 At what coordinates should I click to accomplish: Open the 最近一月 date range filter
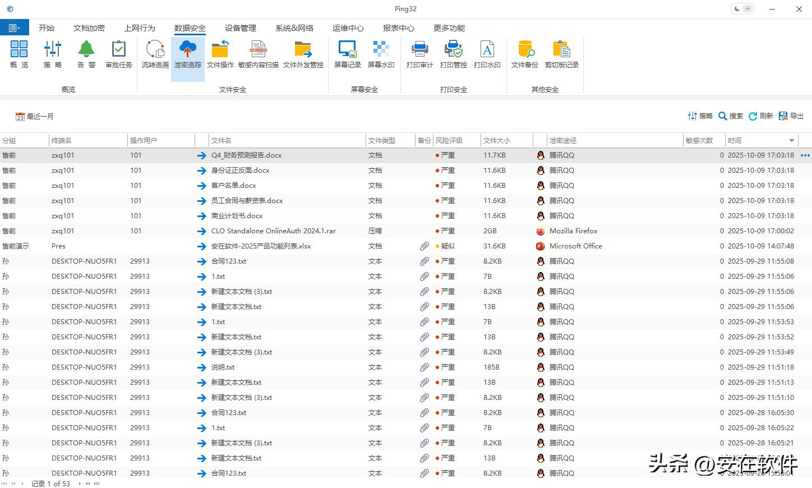coord(35,117)
